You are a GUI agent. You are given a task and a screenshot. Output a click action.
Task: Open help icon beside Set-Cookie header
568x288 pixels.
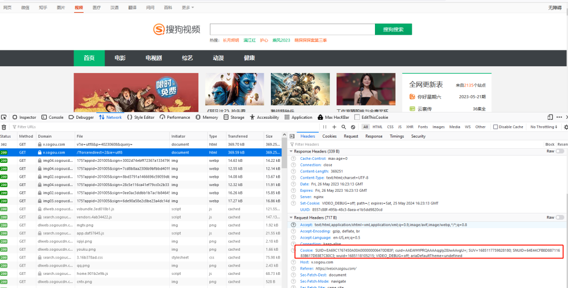pos(293,203)
